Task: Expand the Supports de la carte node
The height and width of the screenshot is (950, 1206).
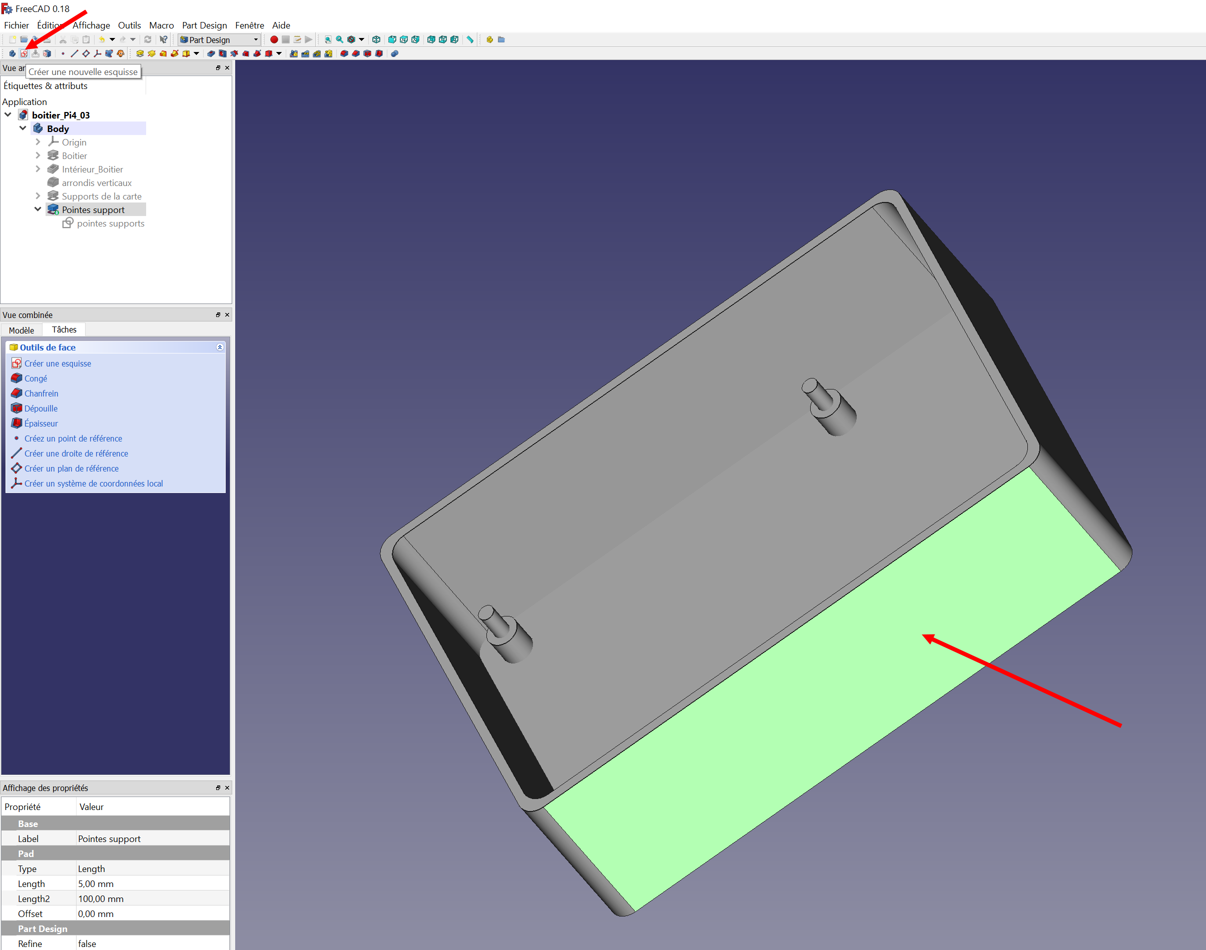Action: [x=38, y=196]
